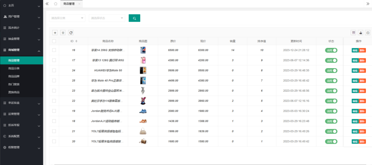Open the 苹果14 256G product image
The height and width of the screenshot is (165, 372).
(143, 50)
